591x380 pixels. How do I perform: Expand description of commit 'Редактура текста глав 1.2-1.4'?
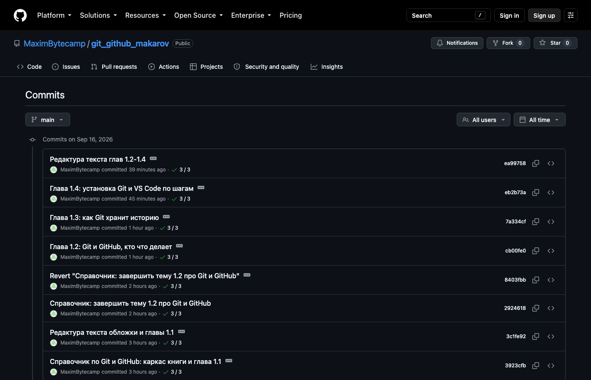pos(153,159)
